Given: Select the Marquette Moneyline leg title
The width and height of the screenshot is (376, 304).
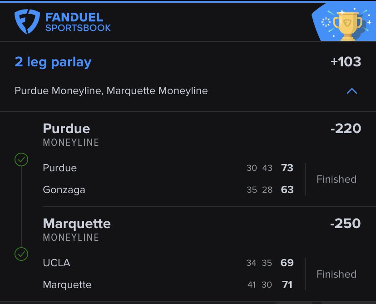Looking at the screenshot, I should pyautogui.click(x=77, y=229).
